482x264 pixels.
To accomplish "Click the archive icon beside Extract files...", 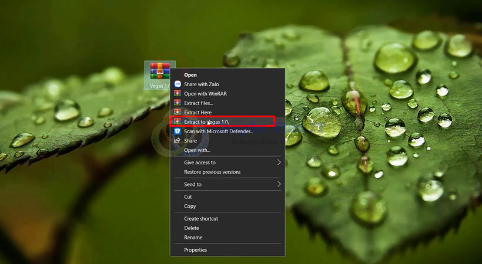I will pyautogui.click(x=178, y=103).
